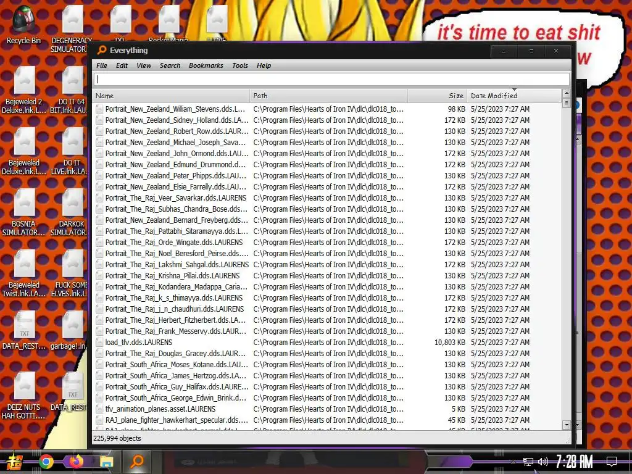Viewport: 632px width, 474px height.
Task: Open BOSNIA SIMULATOR desktop icon
Action: click(24, 213)
